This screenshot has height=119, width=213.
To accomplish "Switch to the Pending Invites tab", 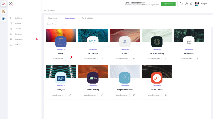I will point(87,18).
